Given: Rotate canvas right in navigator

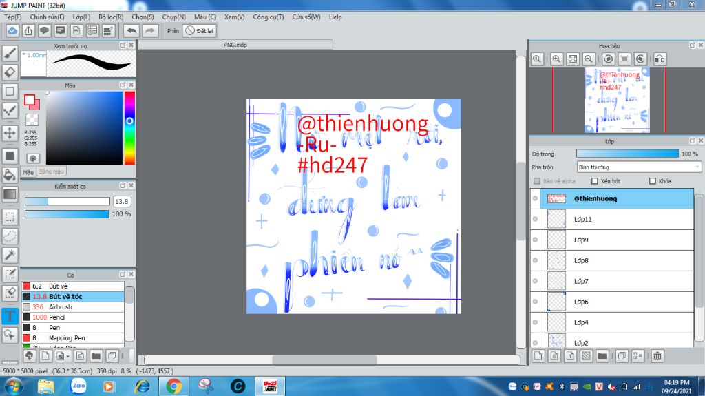Looking at the screenshot, I should 641,59.
